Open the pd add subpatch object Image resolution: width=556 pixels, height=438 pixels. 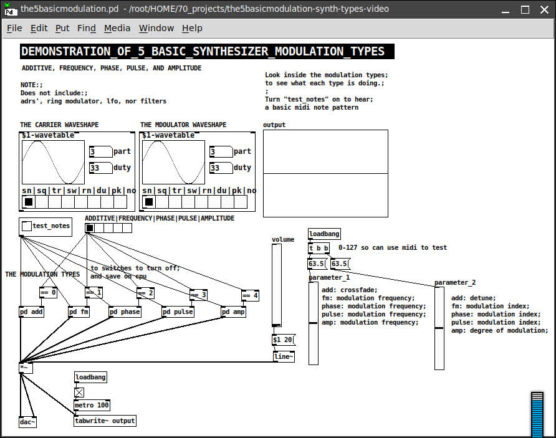32,312
